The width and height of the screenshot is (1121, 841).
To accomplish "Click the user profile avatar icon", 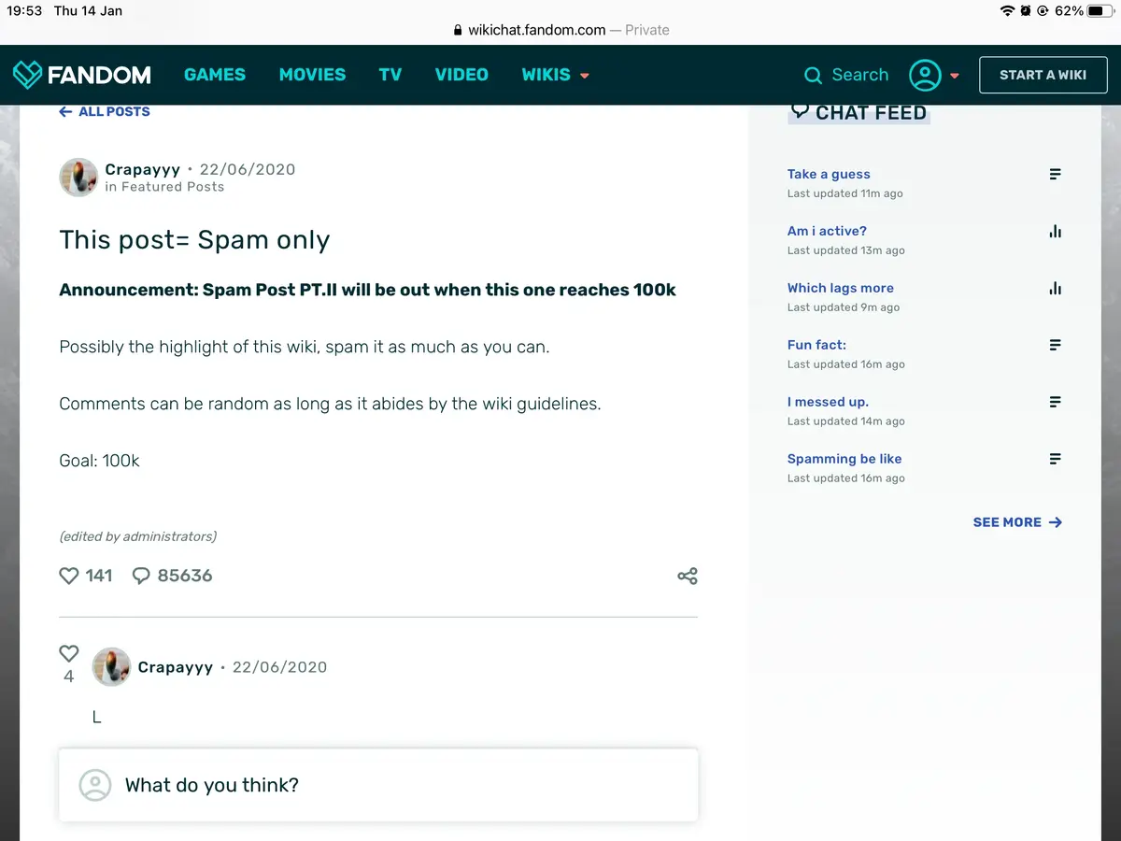I will pyautogui.click(x=925, y=75).
